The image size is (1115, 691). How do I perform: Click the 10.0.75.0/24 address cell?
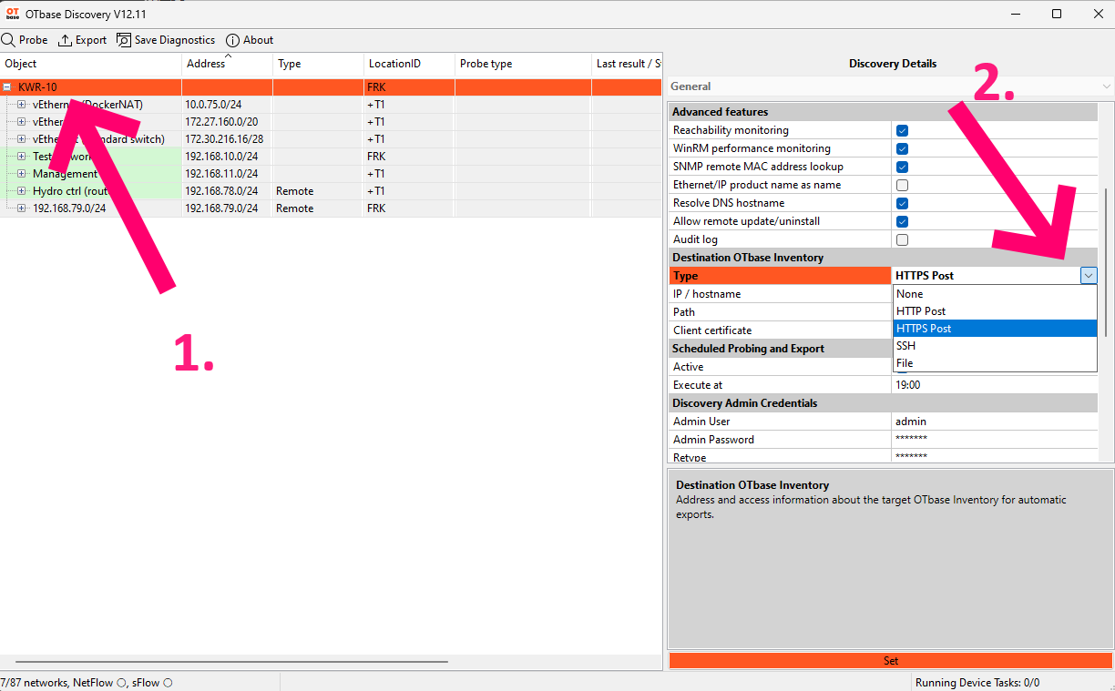(228, 105)
